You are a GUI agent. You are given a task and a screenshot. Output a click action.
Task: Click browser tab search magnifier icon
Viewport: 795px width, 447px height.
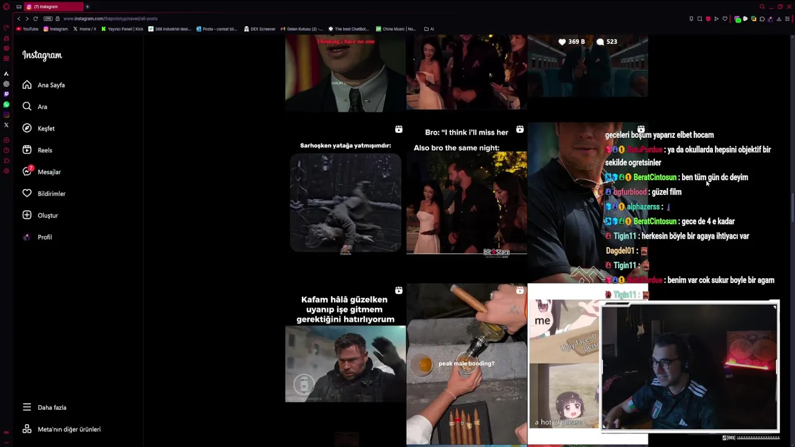pyautogui.click(x=762, y=7)
